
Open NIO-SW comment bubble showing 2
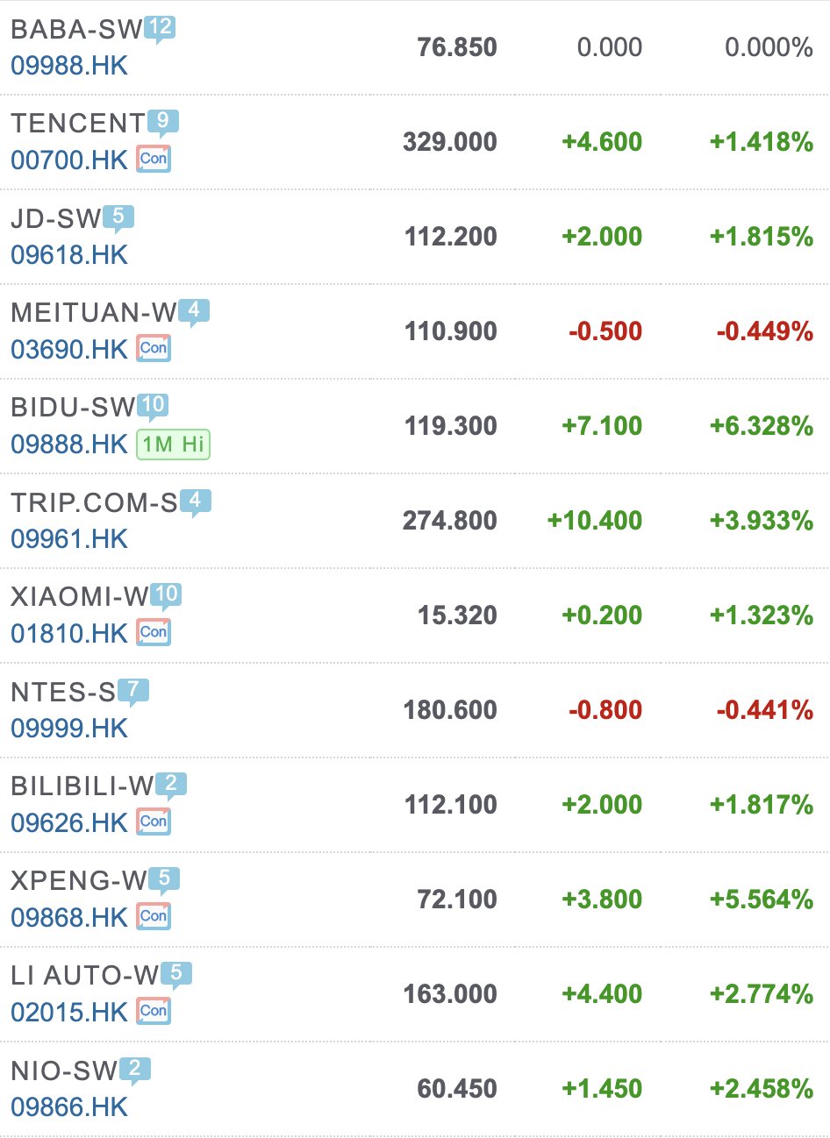point(134,1069)
